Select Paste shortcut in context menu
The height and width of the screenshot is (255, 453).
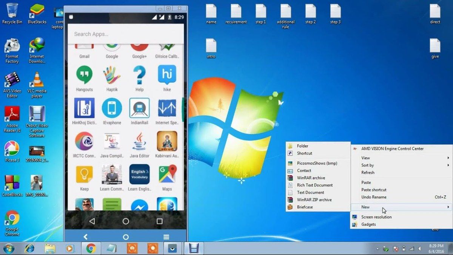click(402, 190)
